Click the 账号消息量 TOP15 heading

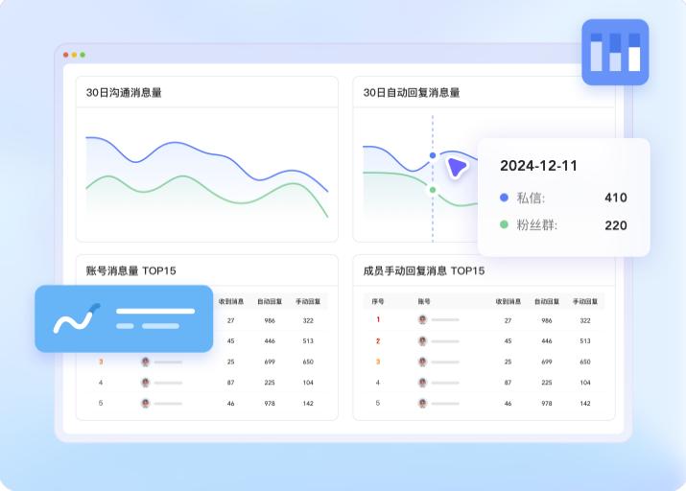point(130,270)
